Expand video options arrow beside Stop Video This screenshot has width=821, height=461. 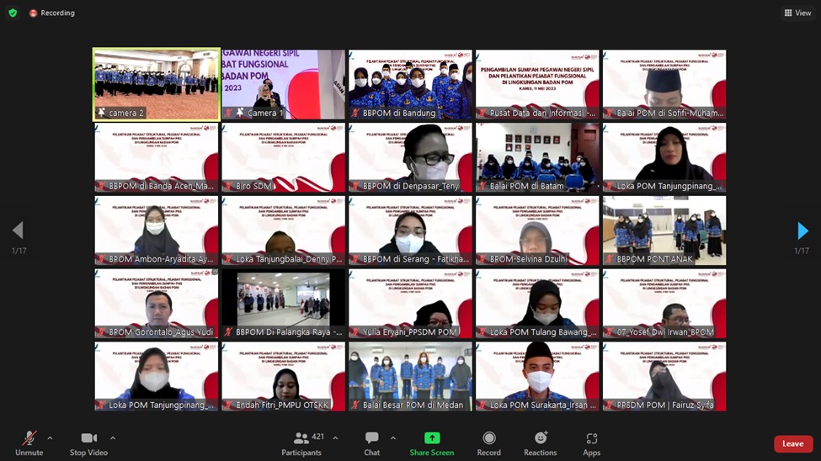pos(113,437)
